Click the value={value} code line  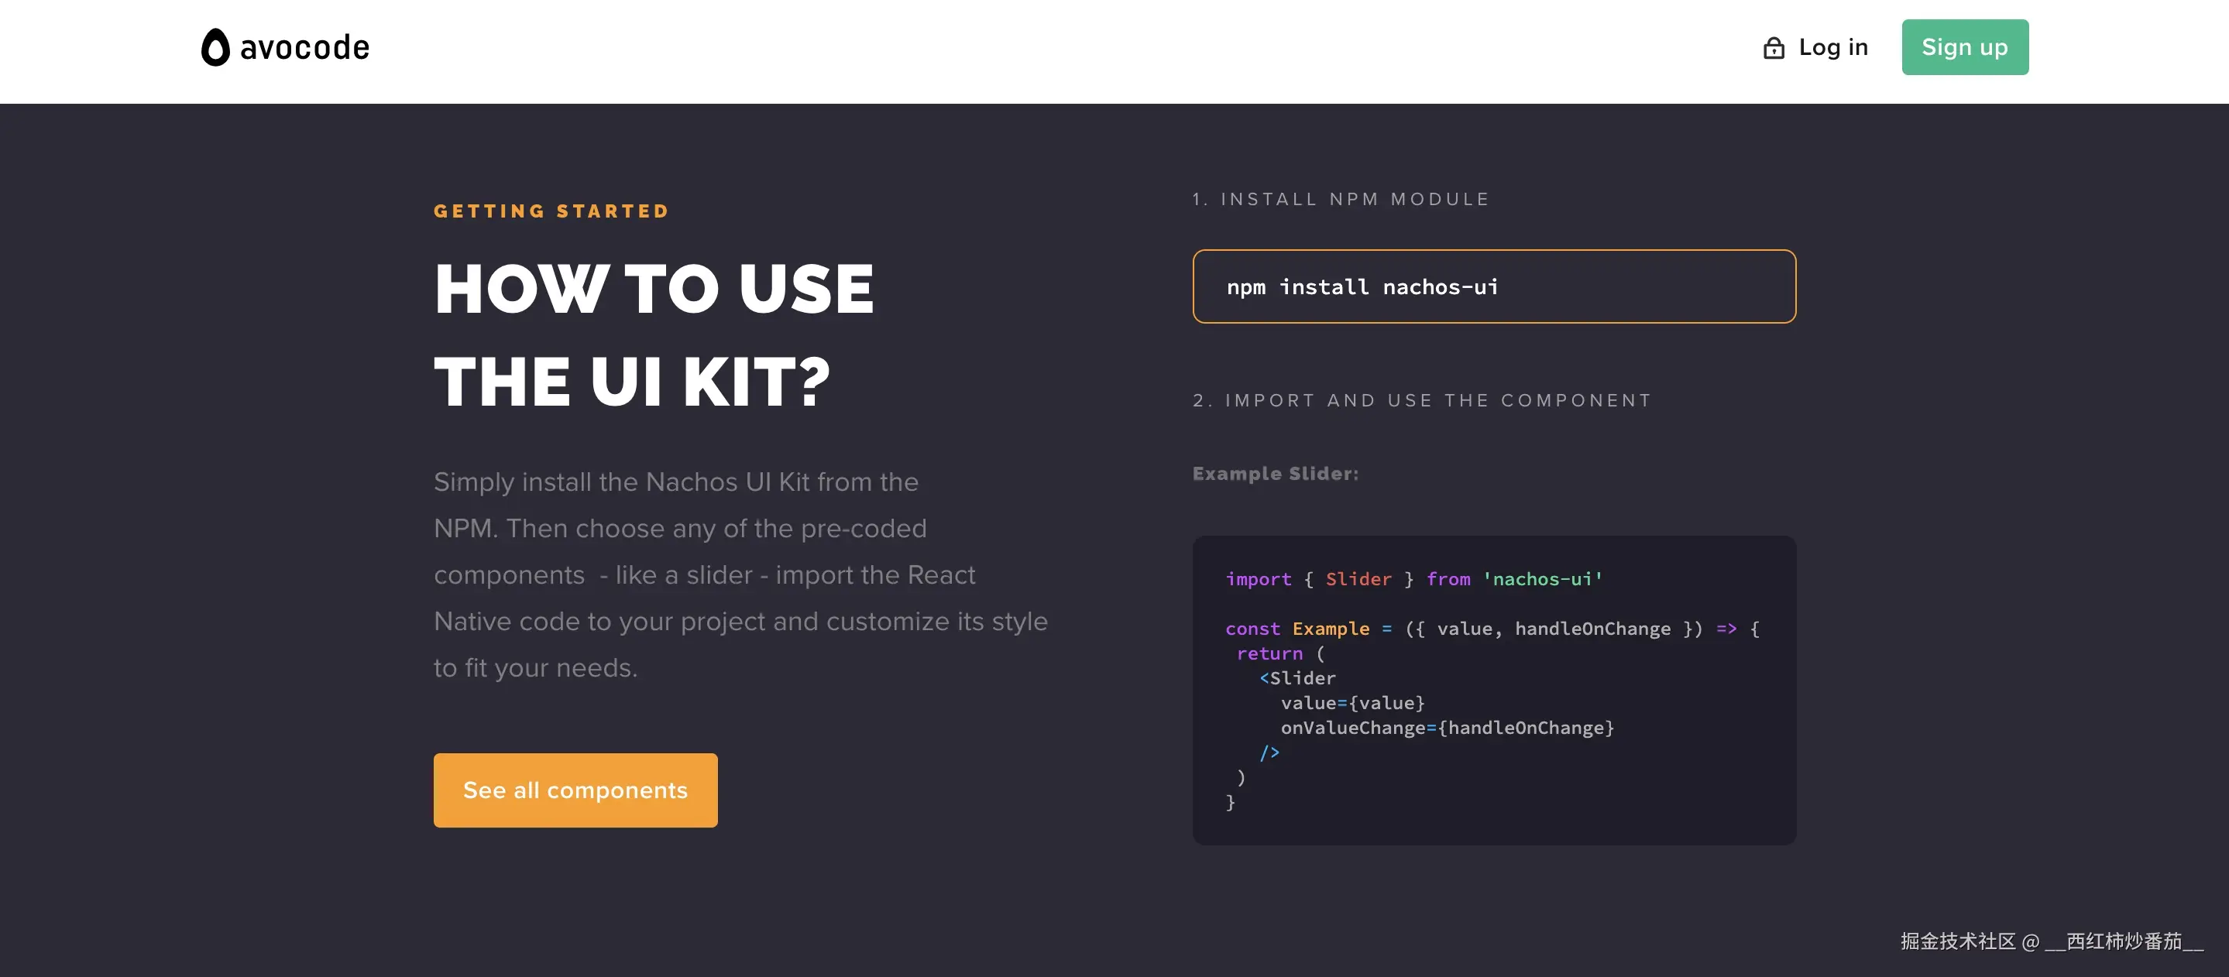click(x=1351, y=703)
